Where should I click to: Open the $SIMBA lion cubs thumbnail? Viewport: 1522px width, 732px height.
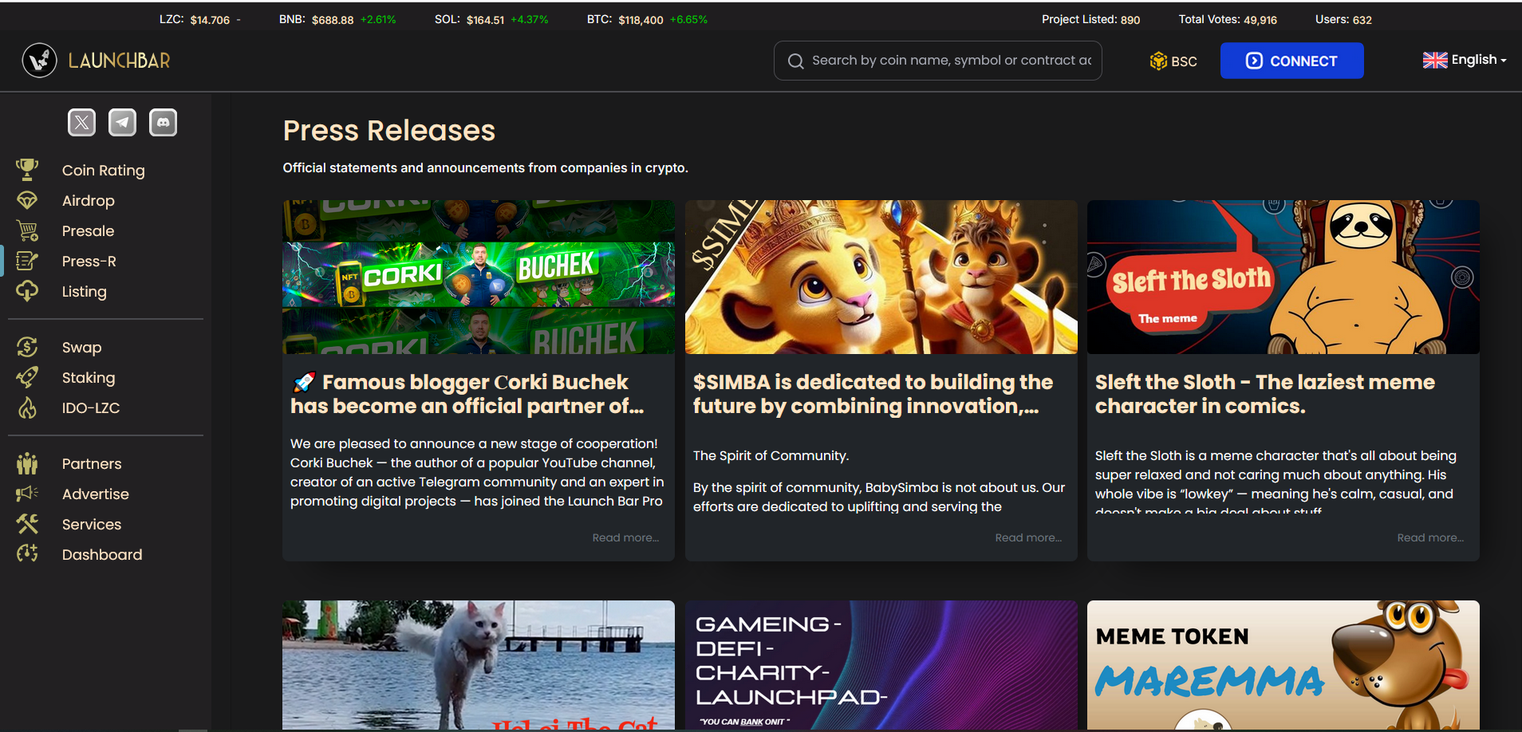[x=881, y=277]
